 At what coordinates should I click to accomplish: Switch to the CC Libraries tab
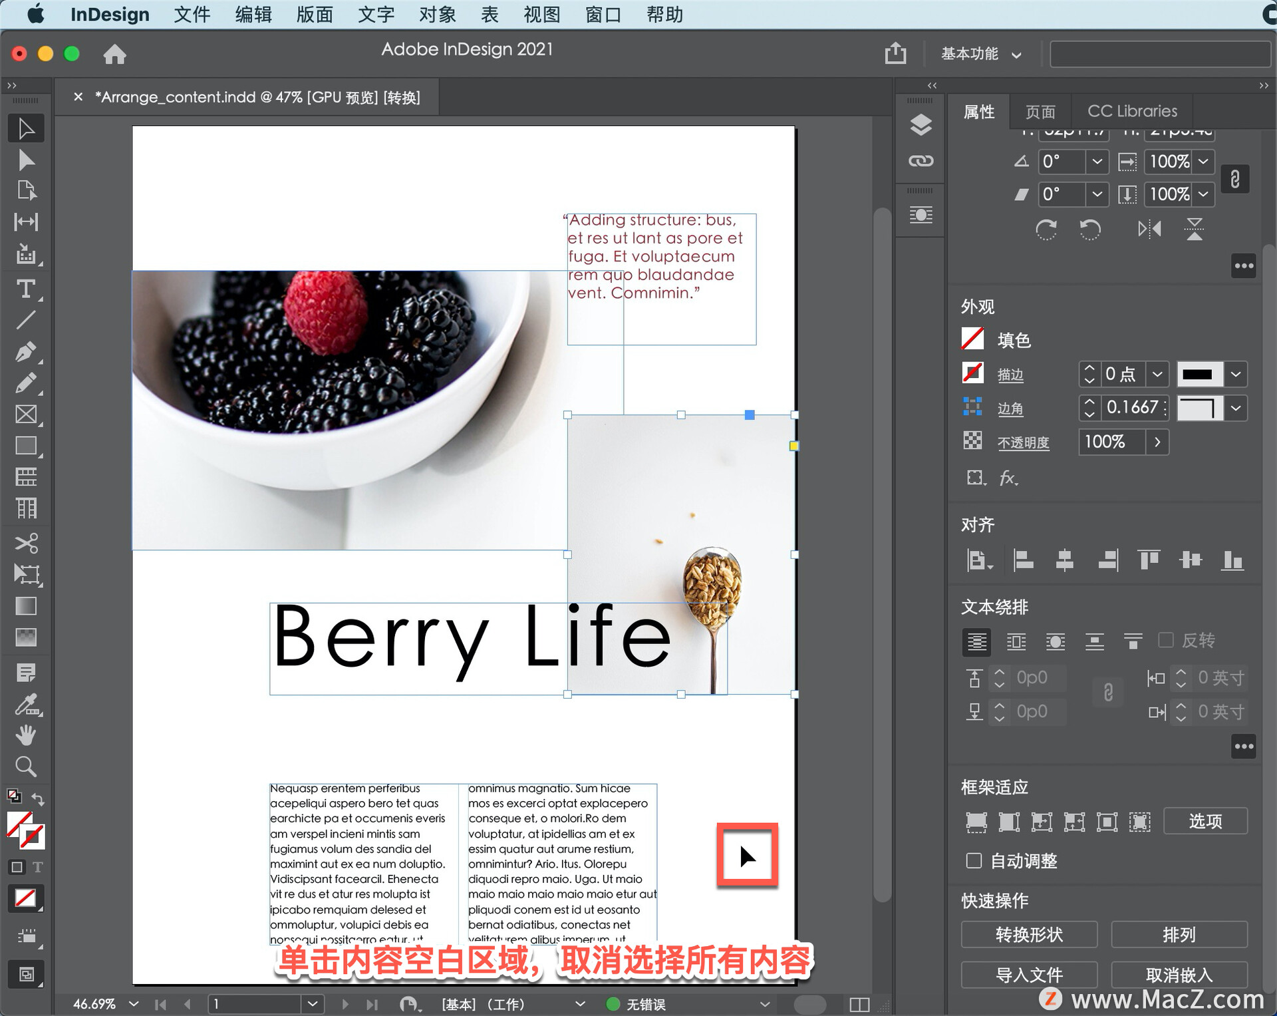[x=1132, y=111]
